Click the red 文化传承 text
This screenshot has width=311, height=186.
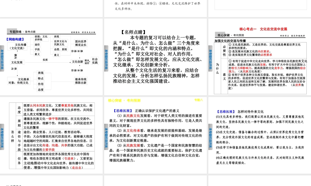tap(133, 131)
